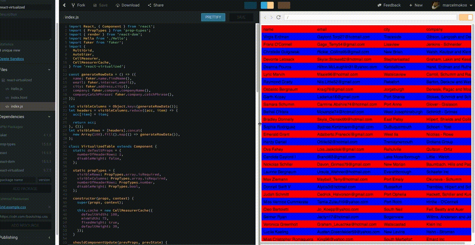475x245 pixels.
Task: Click the sandbox title field react-virtualized
Action: (25, 7)
